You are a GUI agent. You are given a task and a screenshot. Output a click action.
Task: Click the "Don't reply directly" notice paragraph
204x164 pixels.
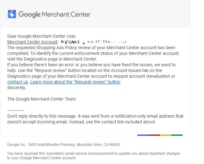(x=96, y=119)
